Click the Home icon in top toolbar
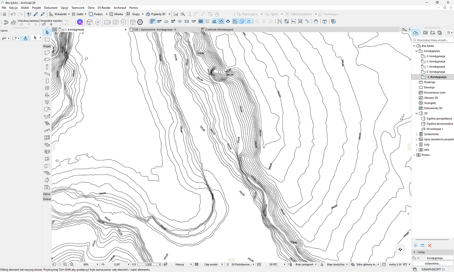Image resolution: width=454 pixels, height=272 pixels. coord(5,14)
